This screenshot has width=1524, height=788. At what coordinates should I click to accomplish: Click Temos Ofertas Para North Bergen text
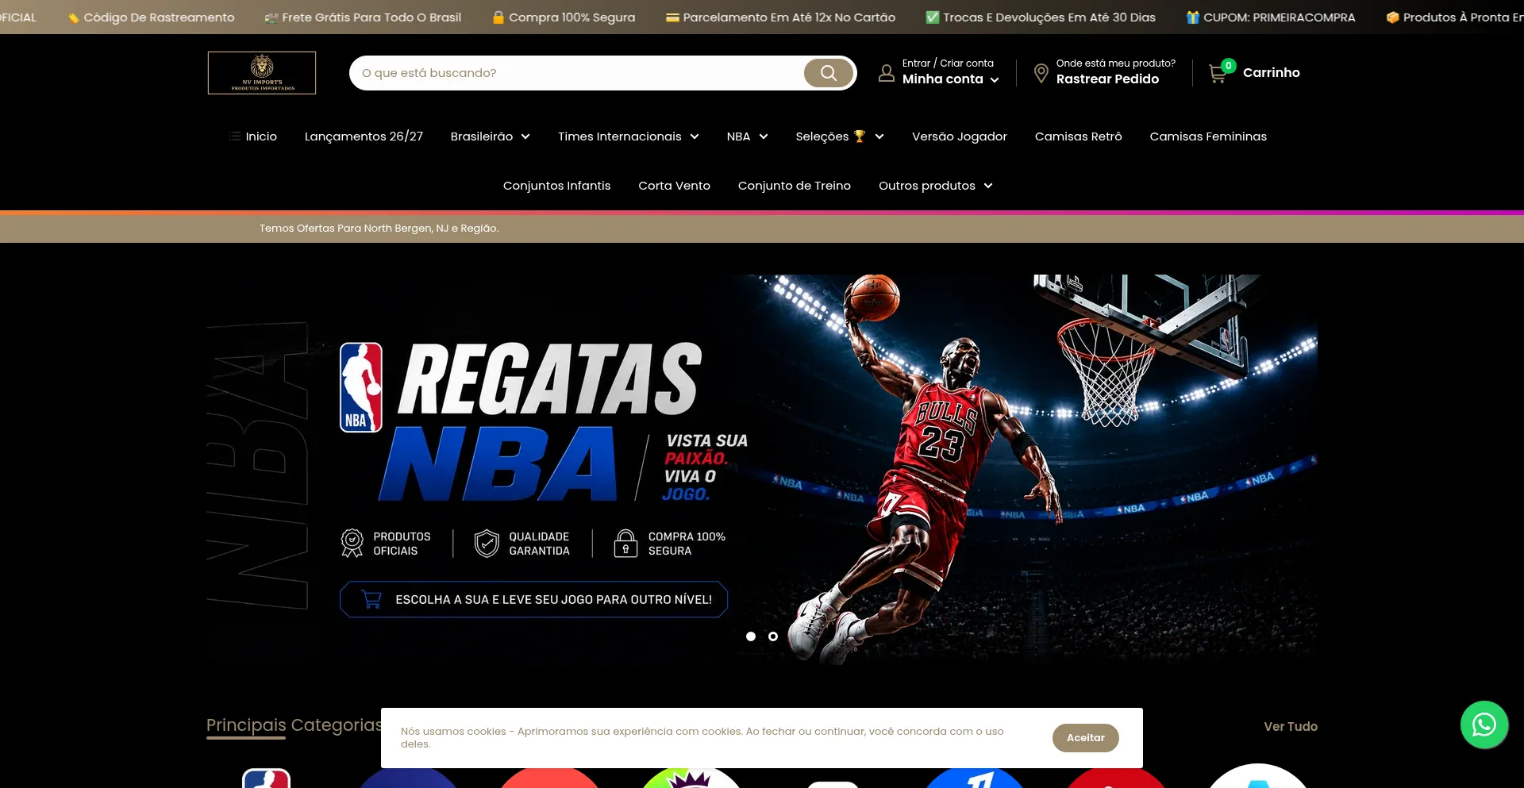(x=379, y=229)
